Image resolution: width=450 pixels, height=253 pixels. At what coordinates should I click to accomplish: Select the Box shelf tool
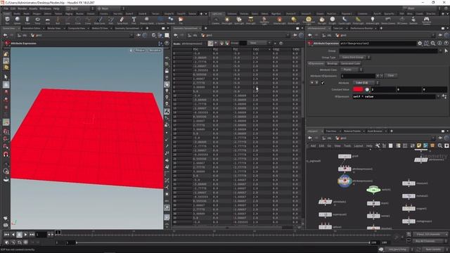(7, 20)
